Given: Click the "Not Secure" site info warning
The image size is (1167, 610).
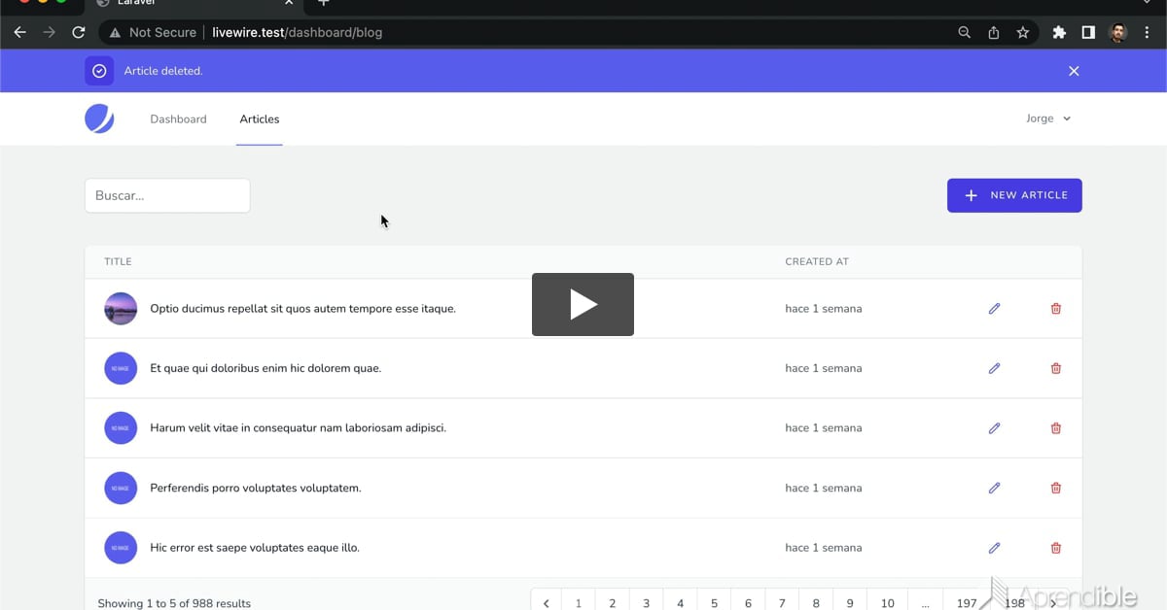Looking at the screenshot, I should (x=153, y=32).
